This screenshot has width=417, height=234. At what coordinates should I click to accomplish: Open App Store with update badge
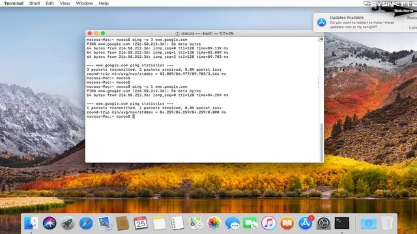pos(306,223)
